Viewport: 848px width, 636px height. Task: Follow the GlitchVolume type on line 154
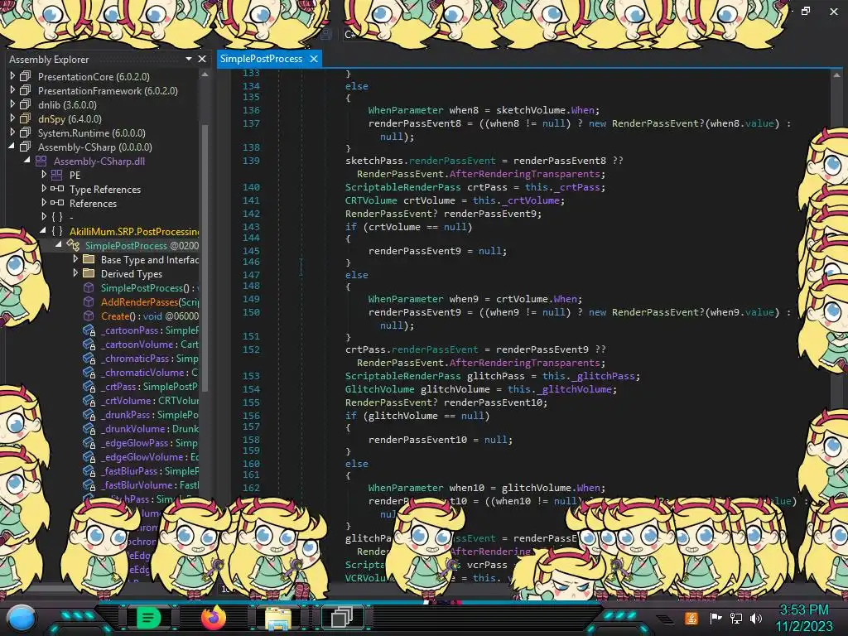pyautogui.click(x=379, y=389)
